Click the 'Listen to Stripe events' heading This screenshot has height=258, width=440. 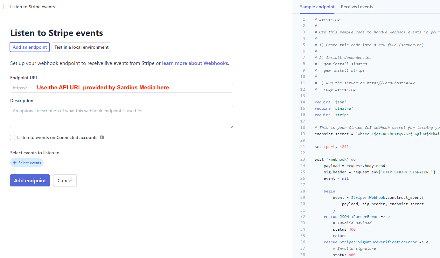57,33
